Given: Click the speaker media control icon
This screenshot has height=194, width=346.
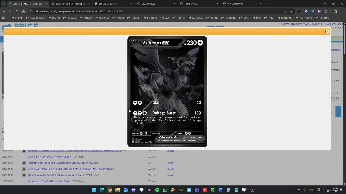Looking at the screenshot, I should tap(300, 11).
